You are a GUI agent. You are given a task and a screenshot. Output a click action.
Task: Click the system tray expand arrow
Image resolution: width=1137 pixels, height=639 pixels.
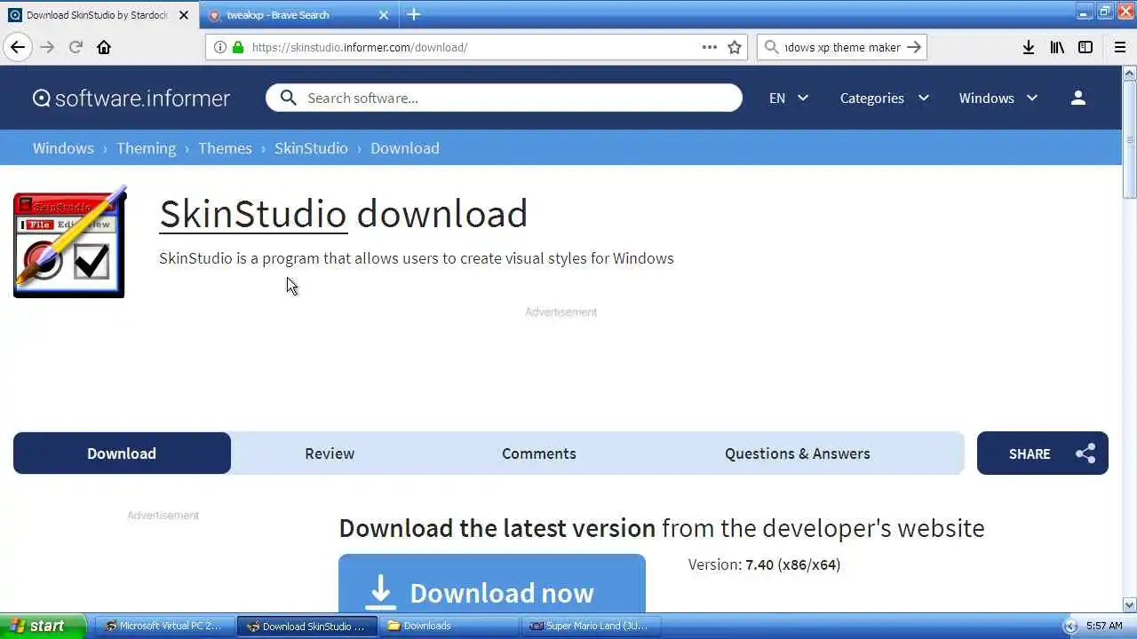click(1069, 626)
